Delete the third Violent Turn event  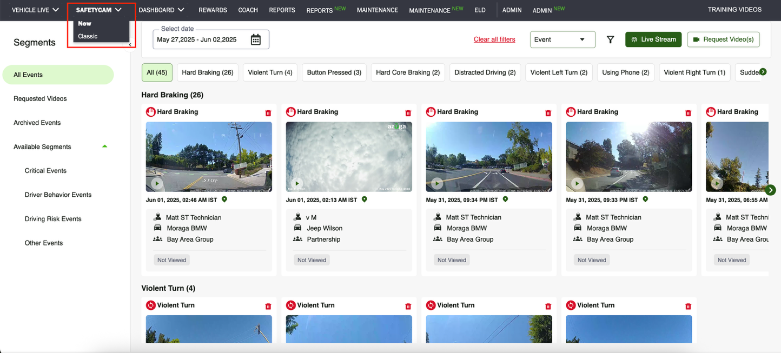click(x=548, y=307)
